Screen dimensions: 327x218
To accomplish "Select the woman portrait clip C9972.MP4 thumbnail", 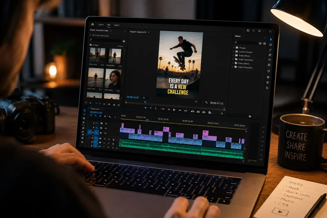I will click(x=113, y=79).
